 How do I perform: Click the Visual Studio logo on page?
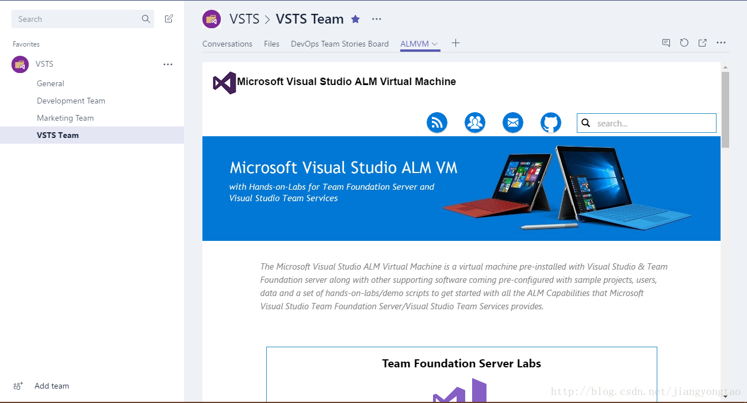[x=224, y=83]
